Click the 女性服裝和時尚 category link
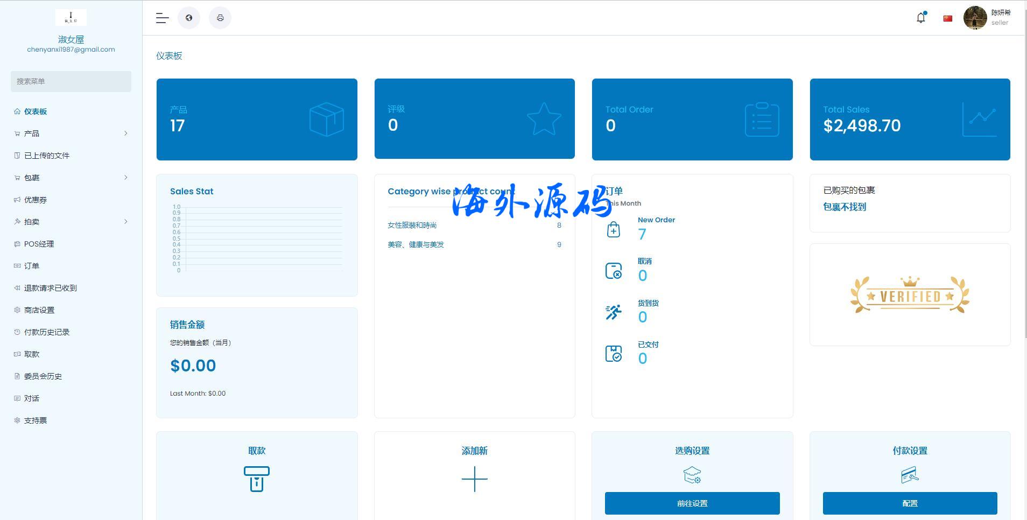Image resolution: width=1027 pixels, height=520 pixels. [412, 226]
